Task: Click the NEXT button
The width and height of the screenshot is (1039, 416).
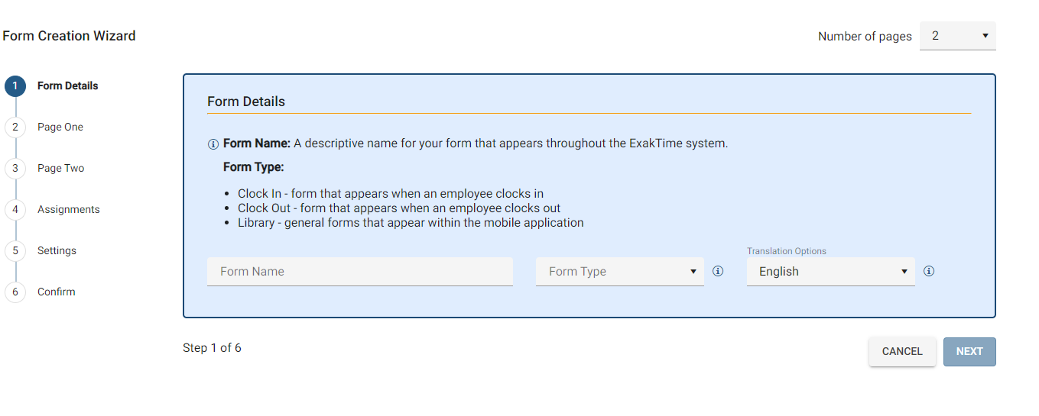Action: point(969,352)
